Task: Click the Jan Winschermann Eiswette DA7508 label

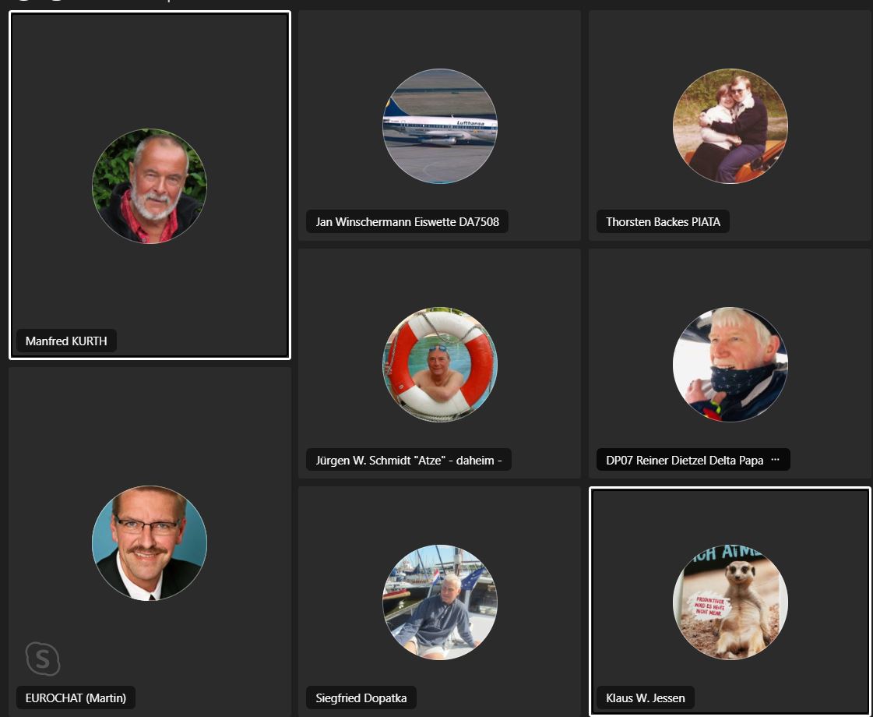Action: pyautogui.click(x=407, y=222)
